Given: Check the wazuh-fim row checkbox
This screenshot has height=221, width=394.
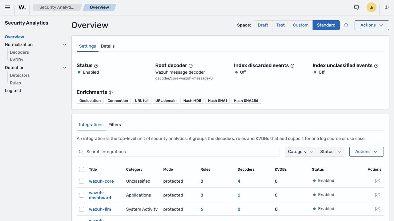Looking at the screenshot, I should (x=82, y=209).
